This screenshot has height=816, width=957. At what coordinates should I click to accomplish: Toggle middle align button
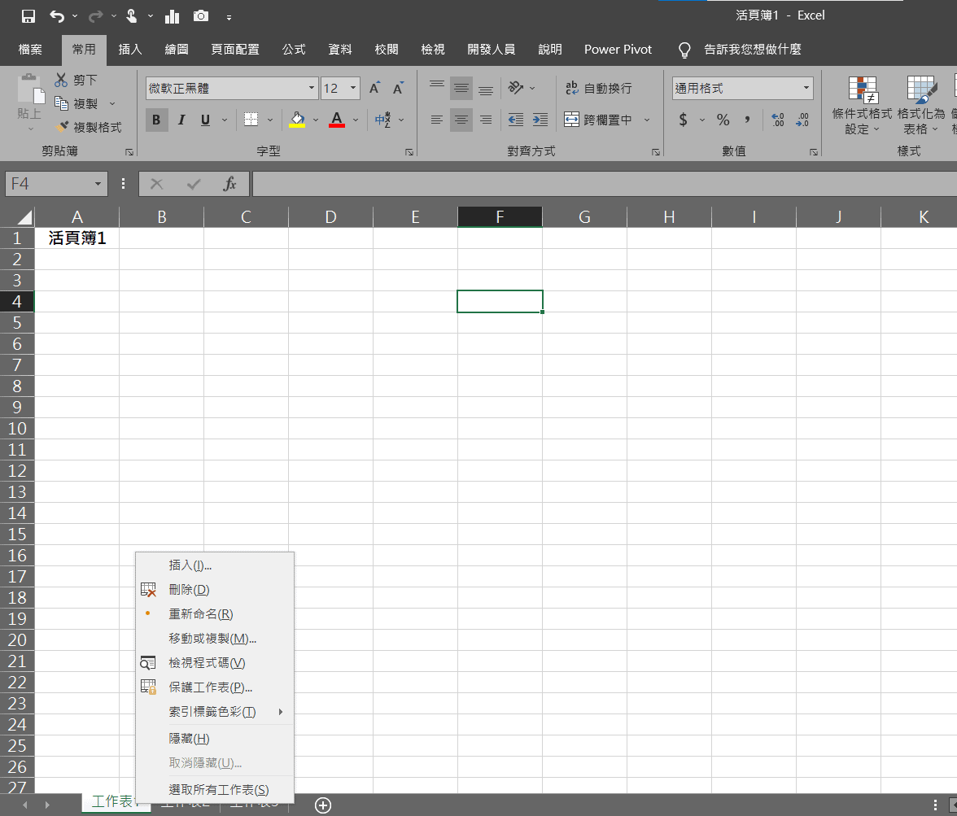(461, 88)
